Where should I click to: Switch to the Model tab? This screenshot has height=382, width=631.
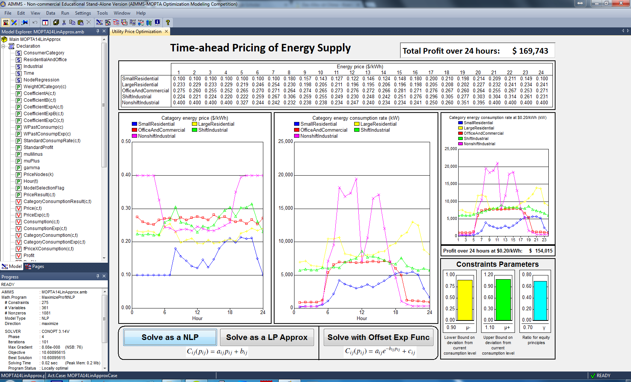[12, 266]
